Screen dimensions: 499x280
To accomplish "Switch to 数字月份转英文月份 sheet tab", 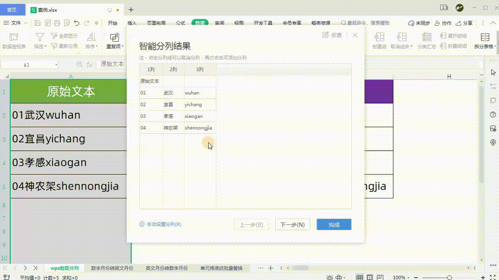I will tap(112, 268).
